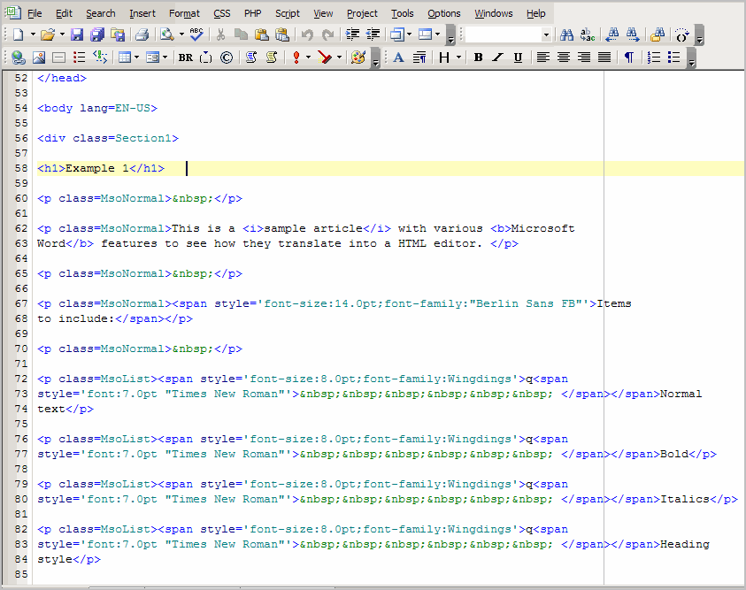Open the Form insert dropdown arrow
The width and height of the screenshot is (746, 590).
(165, 57)
